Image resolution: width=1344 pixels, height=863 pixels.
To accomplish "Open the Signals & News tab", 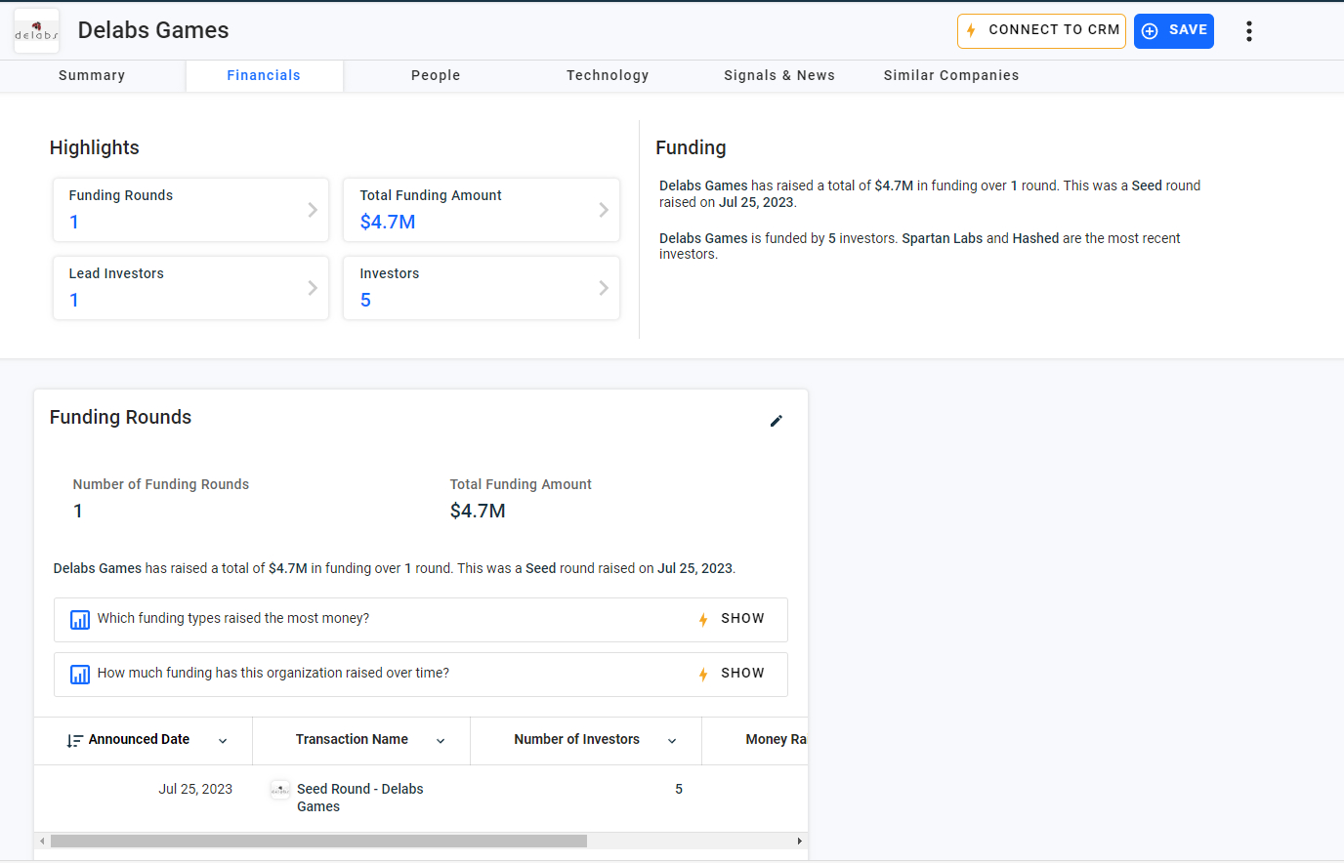I will pos(779,75).
